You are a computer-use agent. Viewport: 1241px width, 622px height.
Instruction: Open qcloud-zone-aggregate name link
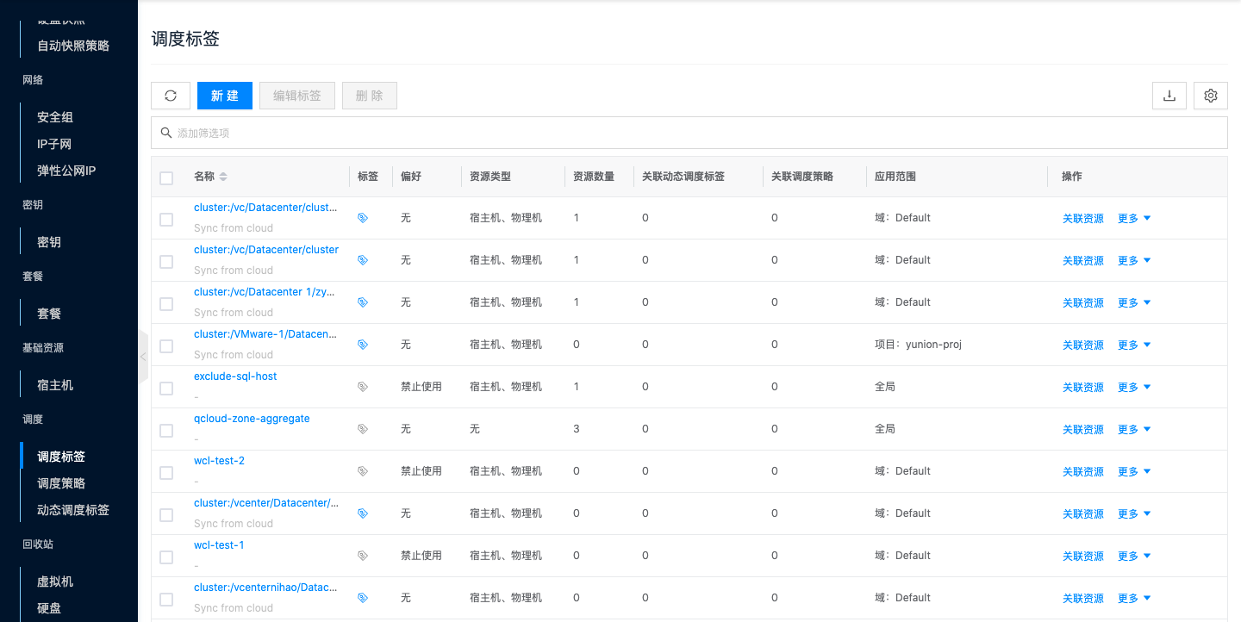(x=252, y=419)
